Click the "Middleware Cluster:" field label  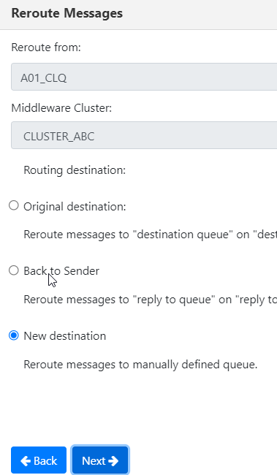[x=61, y=108]
